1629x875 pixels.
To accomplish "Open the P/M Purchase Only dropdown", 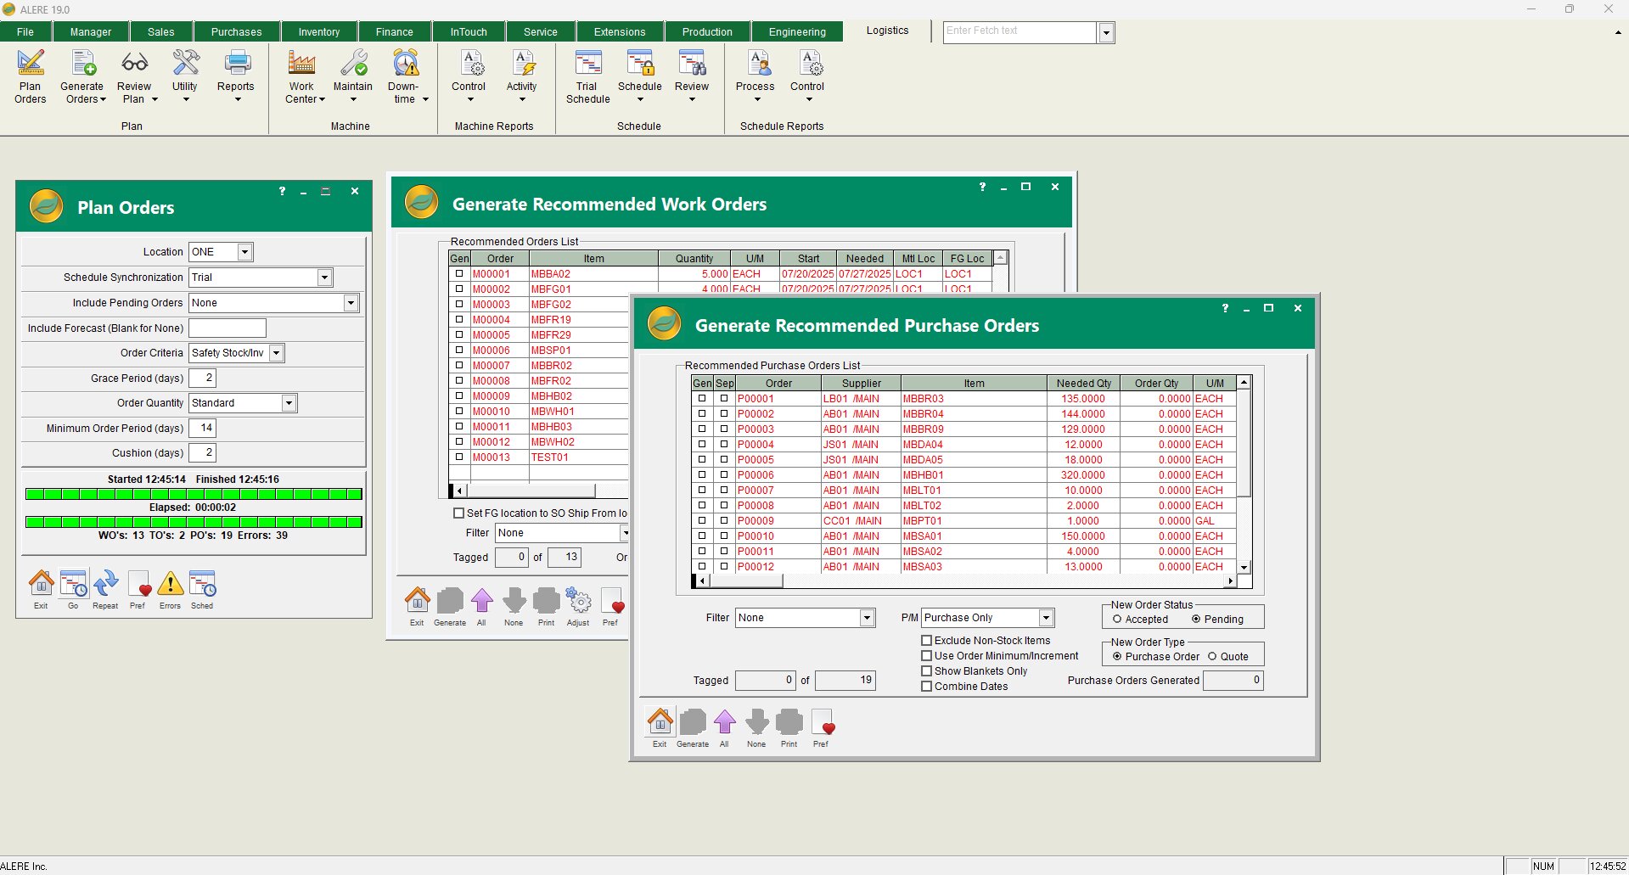I will [x=1047, y=618].
